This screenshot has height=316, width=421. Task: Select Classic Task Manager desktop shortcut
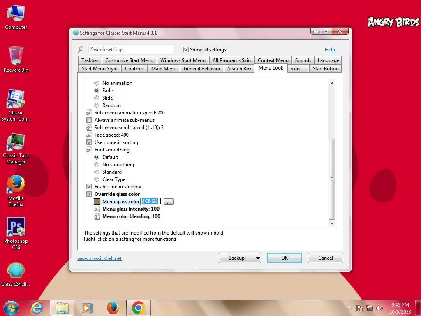point(16,148)
